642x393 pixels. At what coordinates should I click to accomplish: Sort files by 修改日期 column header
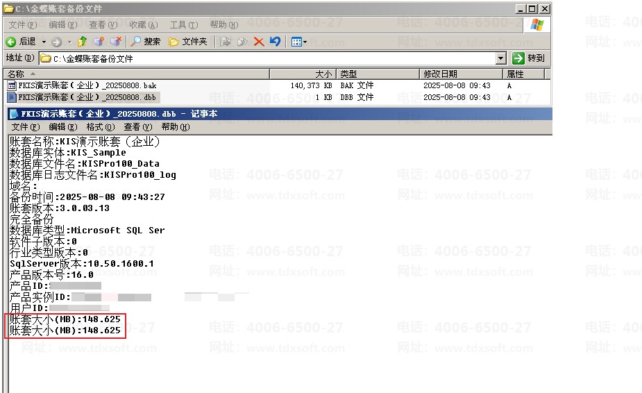pos(461,74)
